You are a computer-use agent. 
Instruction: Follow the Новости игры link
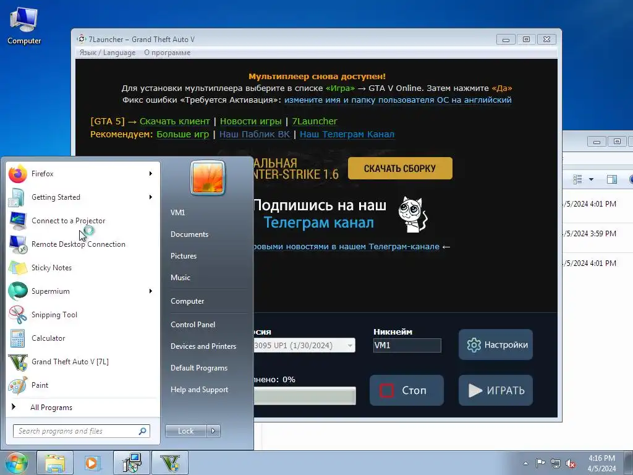251,121
